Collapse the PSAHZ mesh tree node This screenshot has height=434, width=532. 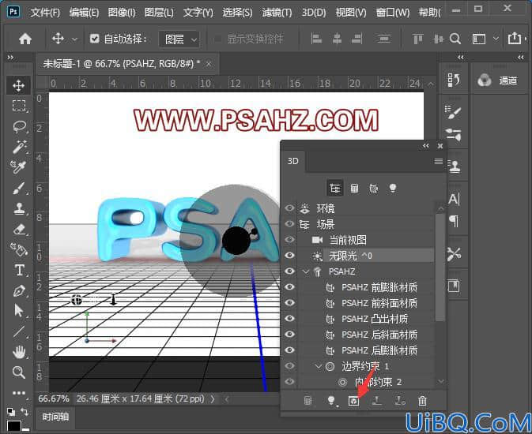306,271
